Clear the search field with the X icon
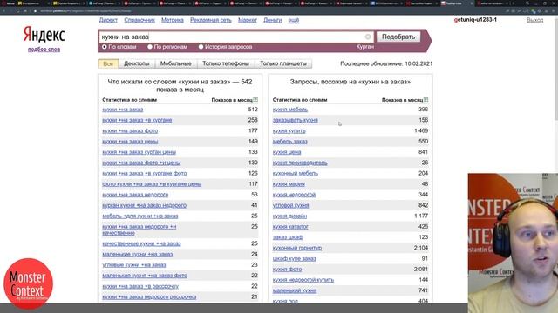The width and height of the screenshot is (558, 313). [x=368, y=37]
